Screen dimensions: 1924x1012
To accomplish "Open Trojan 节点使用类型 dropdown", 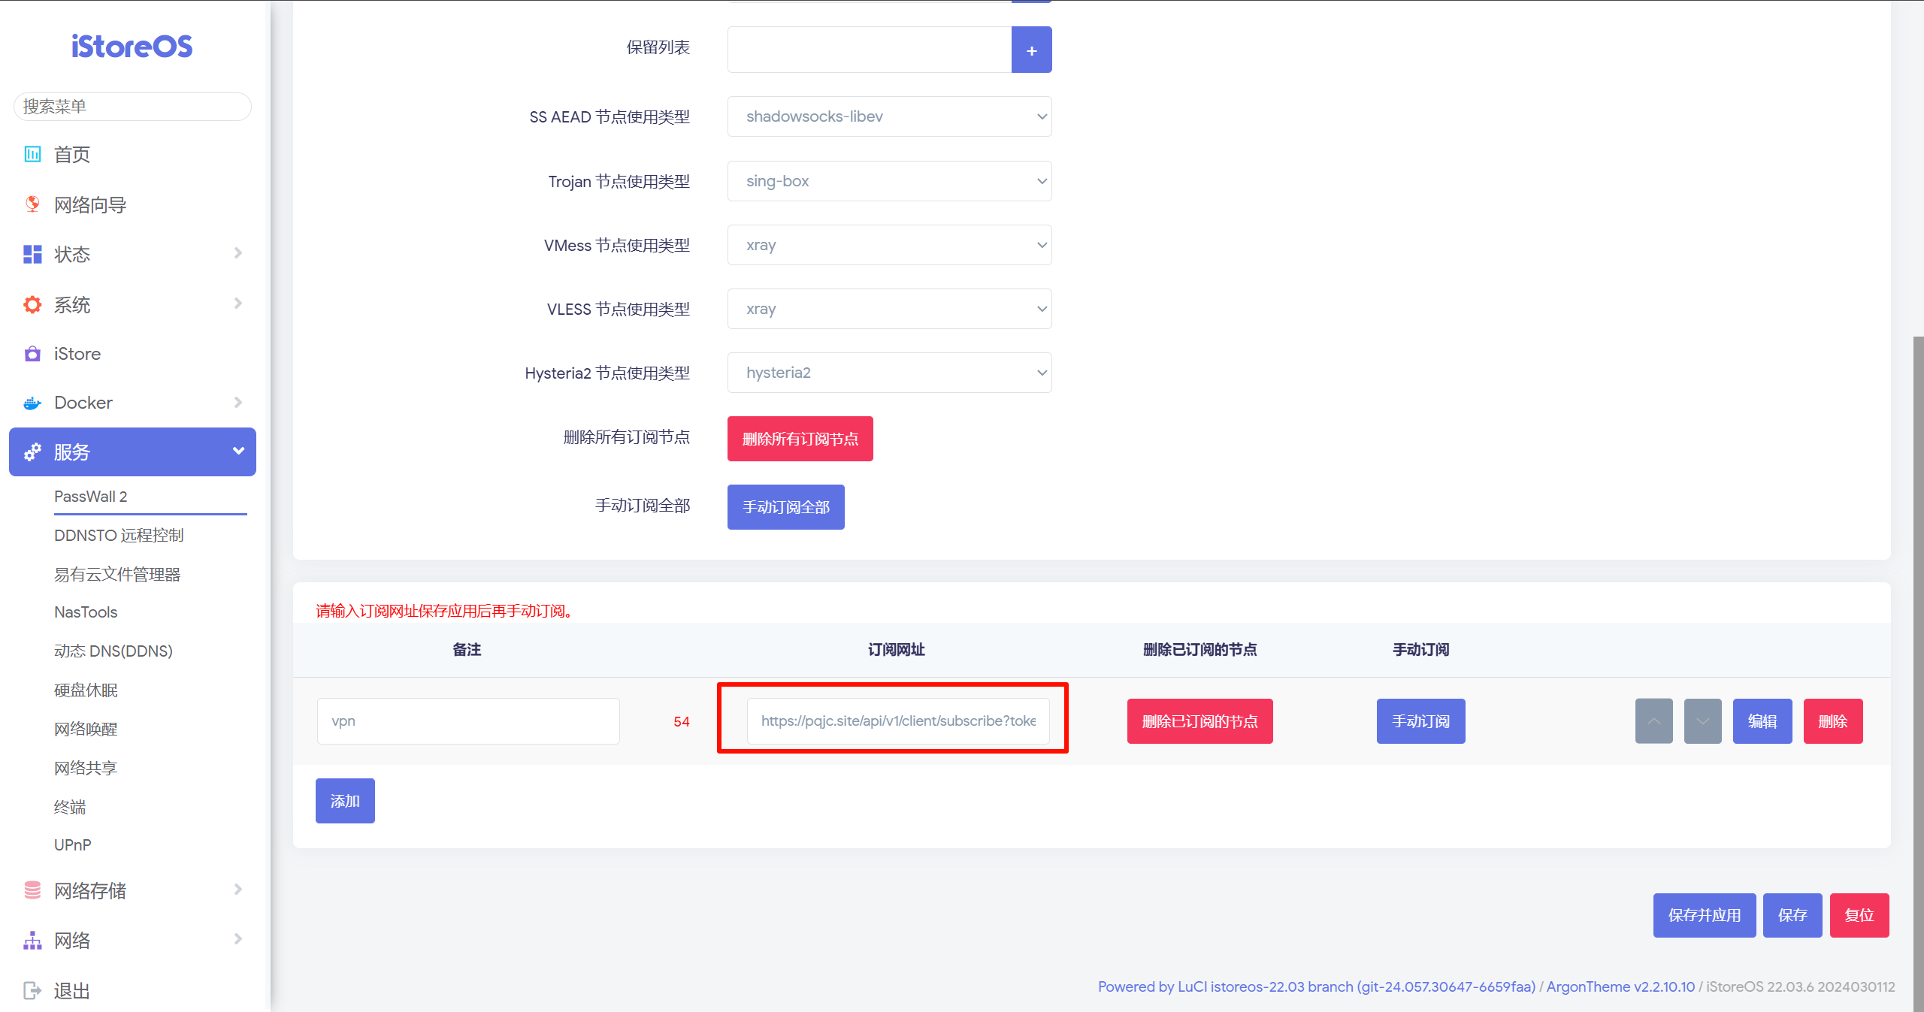I will point(889,181).
